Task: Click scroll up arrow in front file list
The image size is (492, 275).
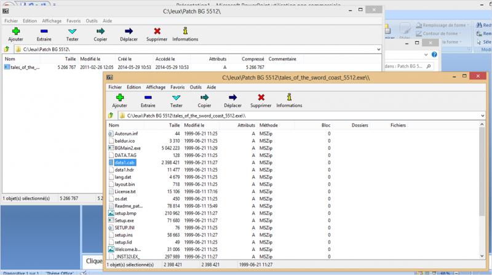Action: [482, 125]
